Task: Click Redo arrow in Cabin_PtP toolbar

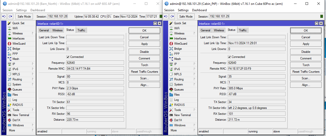Action: [x=172, y=16]
